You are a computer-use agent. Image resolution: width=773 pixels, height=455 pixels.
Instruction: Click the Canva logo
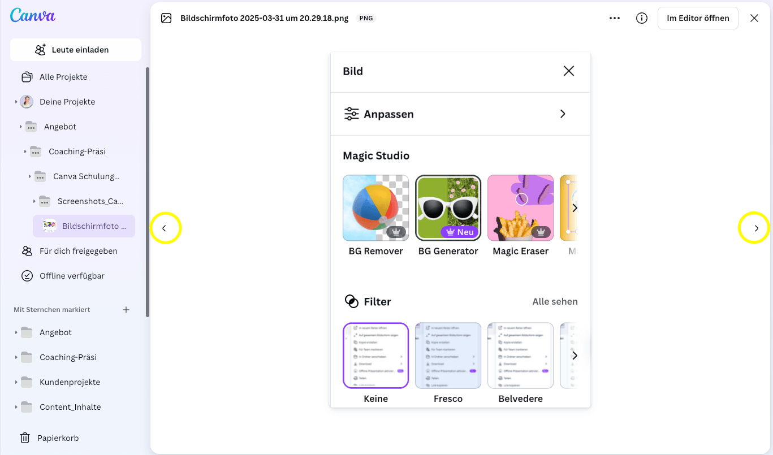(32, 15)
